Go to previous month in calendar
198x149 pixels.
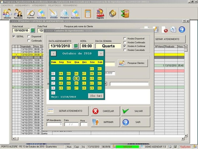53,54
